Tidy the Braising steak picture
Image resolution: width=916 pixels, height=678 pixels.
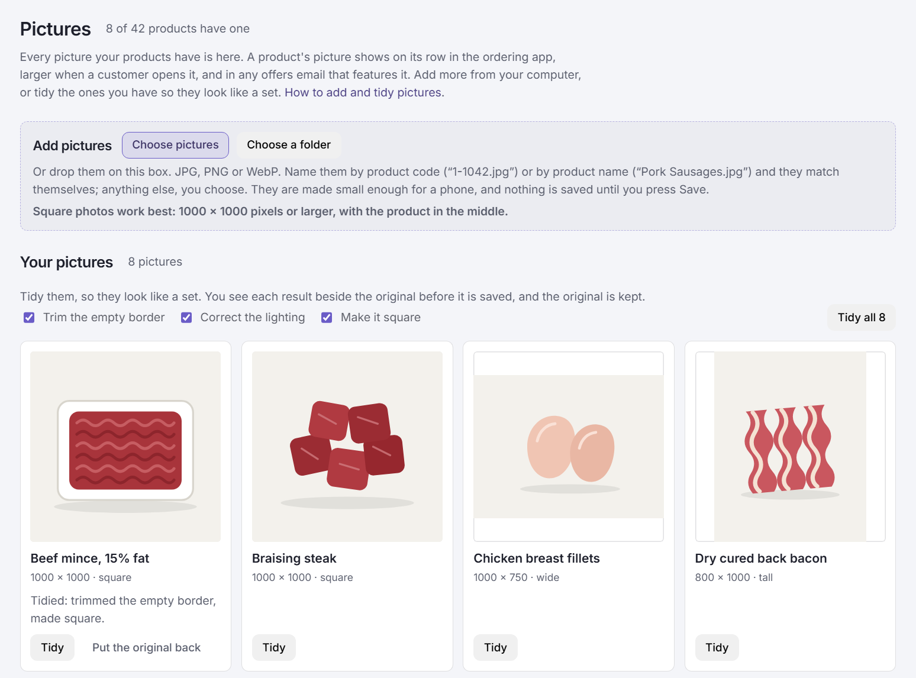click(x=274, y=648)
